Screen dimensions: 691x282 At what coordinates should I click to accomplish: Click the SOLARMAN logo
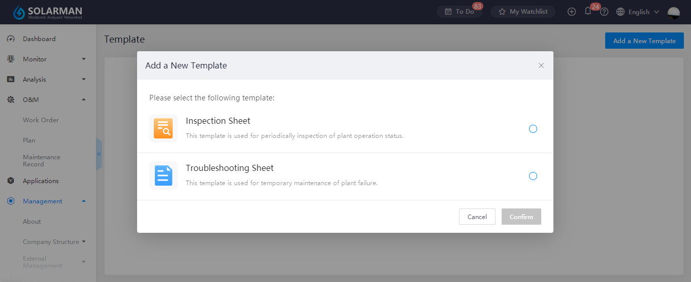47,12
